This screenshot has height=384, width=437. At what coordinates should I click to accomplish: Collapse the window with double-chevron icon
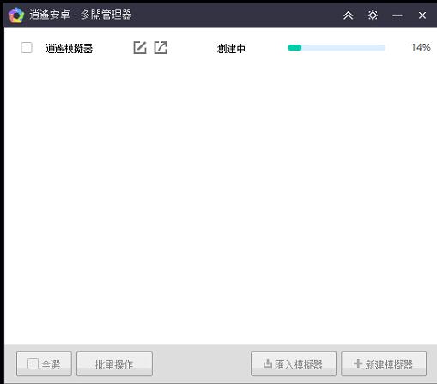coord(349,15)
